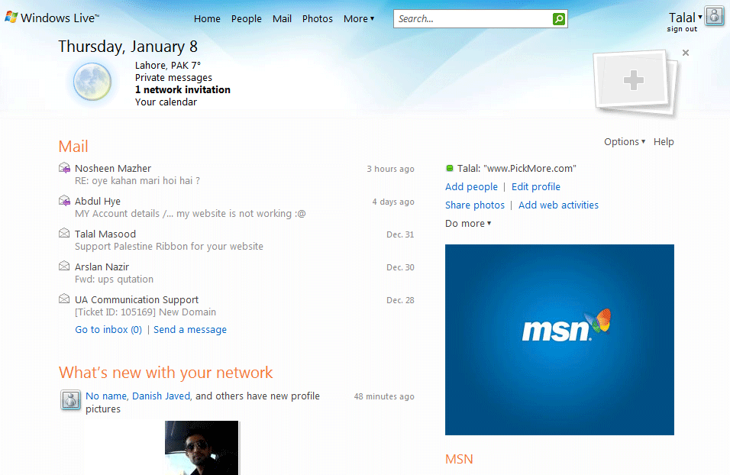The height and width of the screenshot is (475, 730).
Task: Click the Send a message link
Action: coord(190,330)
